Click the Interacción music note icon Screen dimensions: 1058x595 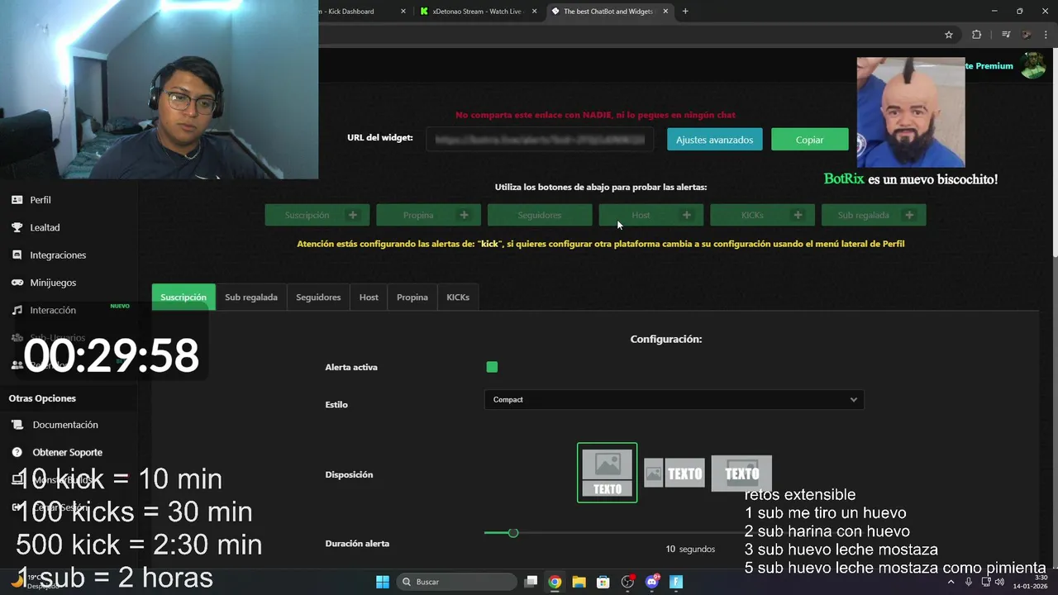(17, 311)
